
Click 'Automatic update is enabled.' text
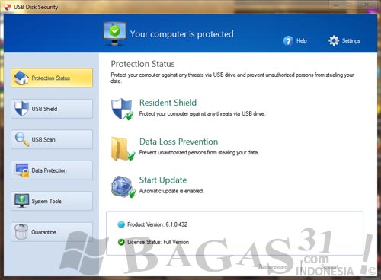point(171,191)
